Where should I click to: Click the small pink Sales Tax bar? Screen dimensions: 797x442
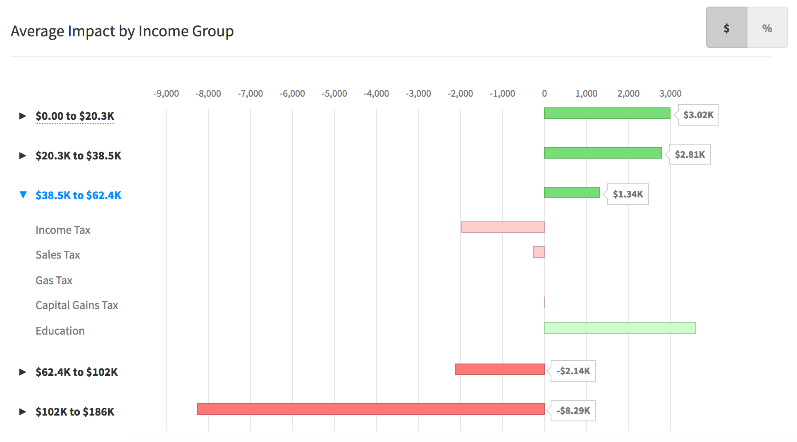click(539, 252)
